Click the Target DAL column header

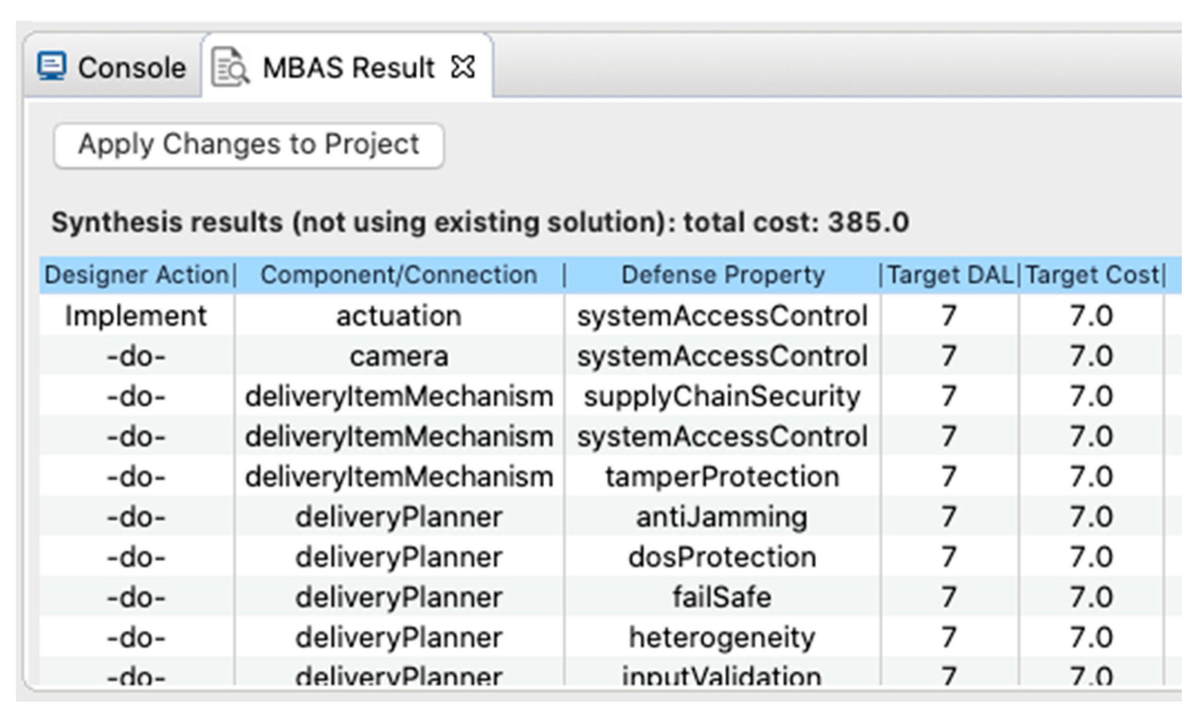949,275
